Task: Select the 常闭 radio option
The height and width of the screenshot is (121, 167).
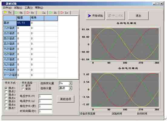Action: [23, 89]
